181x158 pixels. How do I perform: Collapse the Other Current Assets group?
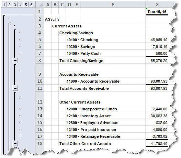pos(15,144)
